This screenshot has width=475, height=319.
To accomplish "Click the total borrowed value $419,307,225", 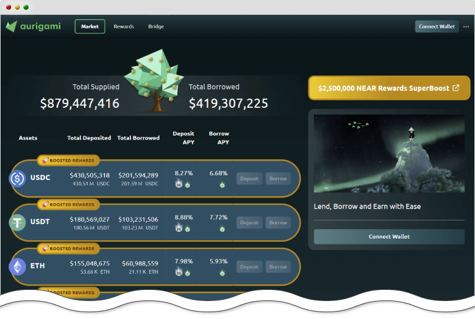I will (228, 103).
